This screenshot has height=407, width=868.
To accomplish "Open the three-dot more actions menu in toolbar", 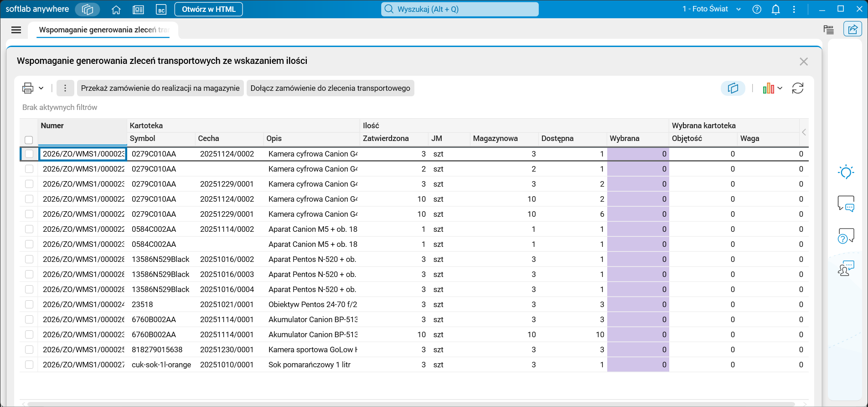I will (65, 88).
